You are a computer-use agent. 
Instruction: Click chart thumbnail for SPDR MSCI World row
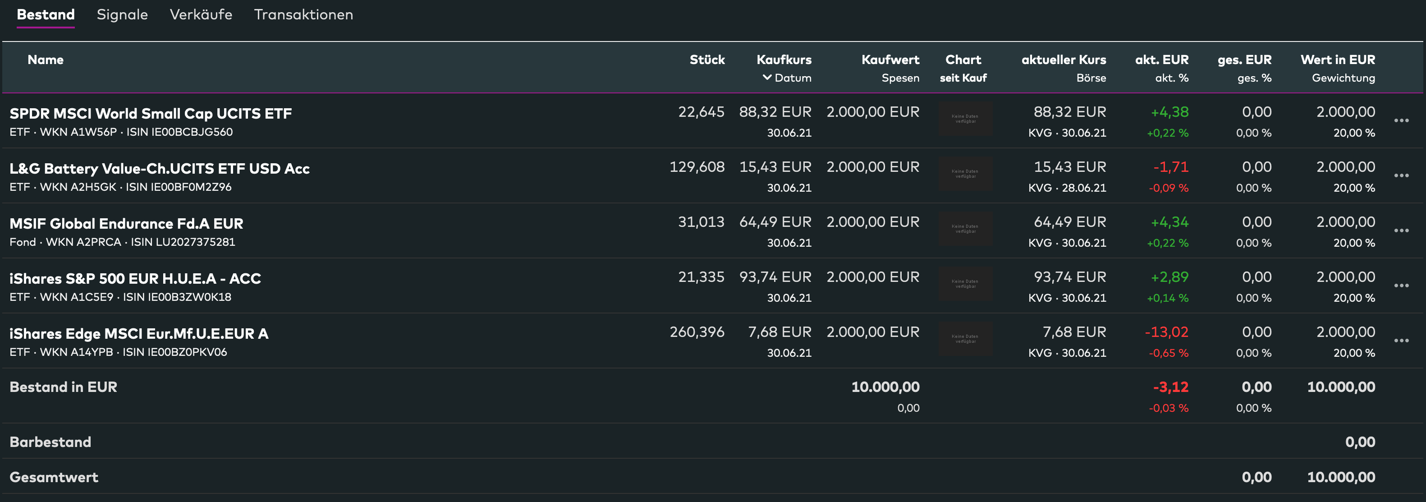pos(965,119)
